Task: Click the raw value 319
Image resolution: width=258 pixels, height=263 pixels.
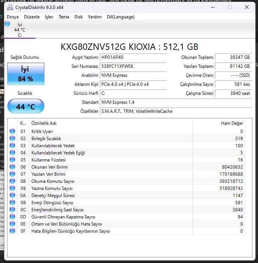Action: click(239, 139)
